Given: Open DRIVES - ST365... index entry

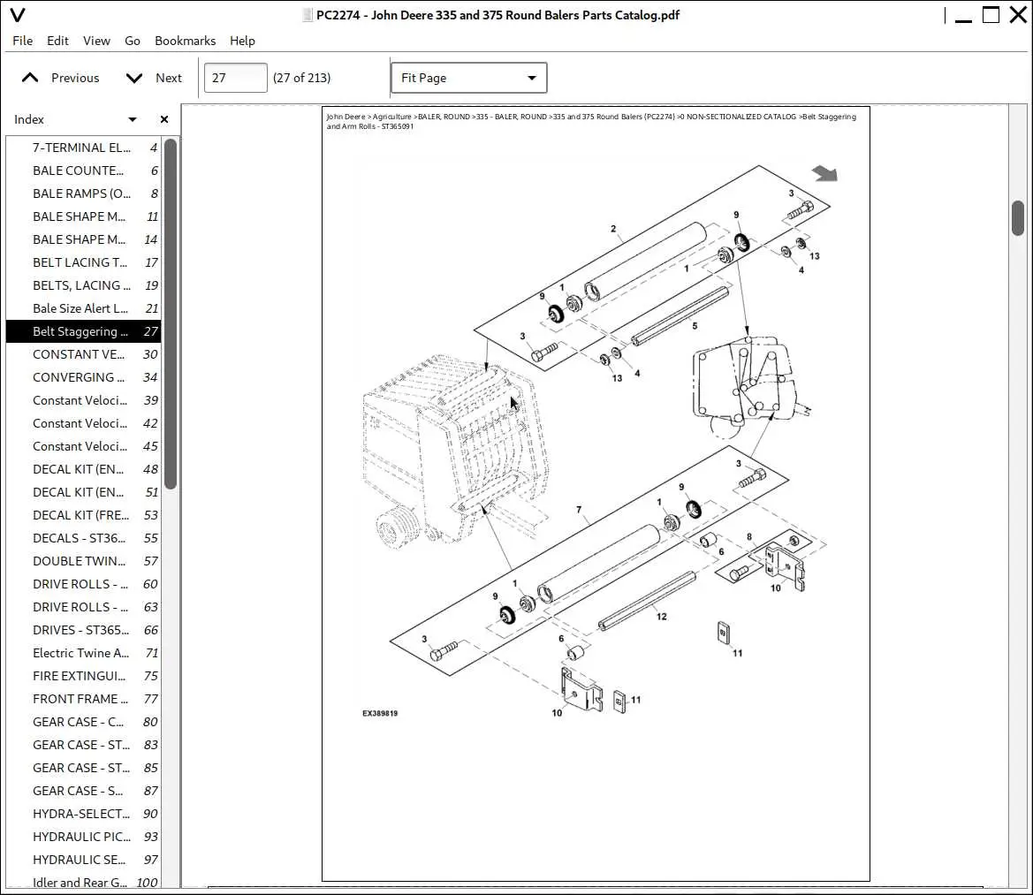Looking at the screenshot, I should point(84,630).
